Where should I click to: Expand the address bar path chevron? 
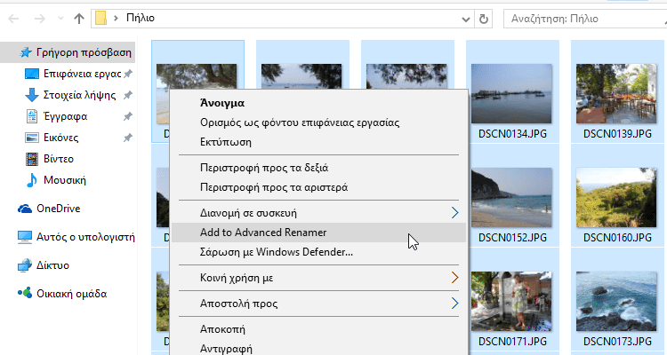[x=116, y=19]
